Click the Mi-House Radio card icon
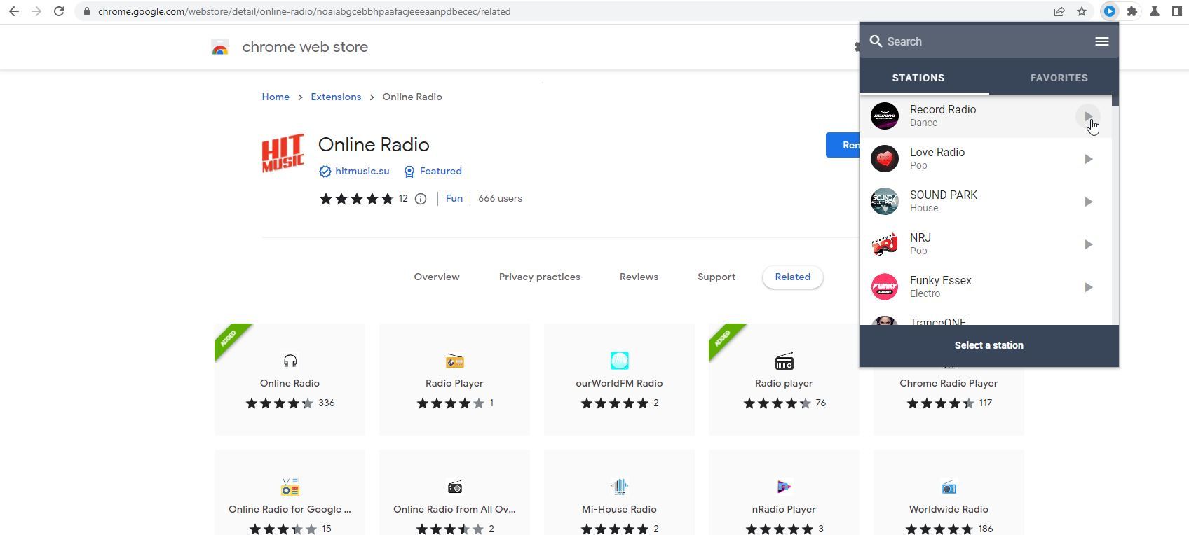 click(620, 487)
